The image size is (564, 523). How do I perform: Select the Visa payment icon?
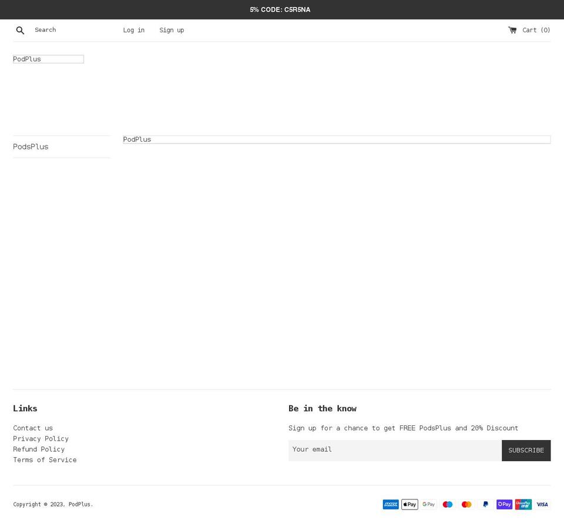pos(542,504)
